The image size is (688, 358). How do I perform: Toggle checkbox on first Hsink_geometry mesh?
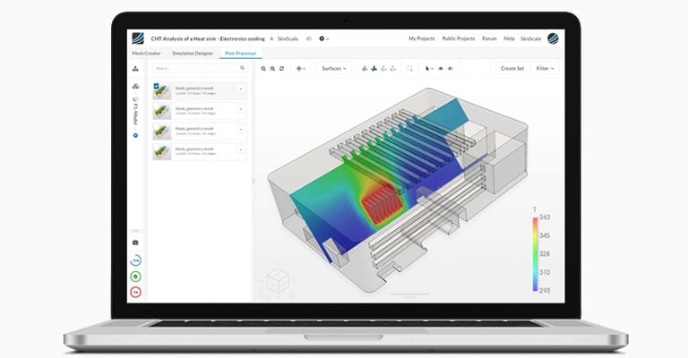[x=156, y=86]
